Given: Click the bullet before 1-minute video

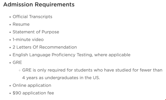Looking at the screenshot, I should pos(10,40).
